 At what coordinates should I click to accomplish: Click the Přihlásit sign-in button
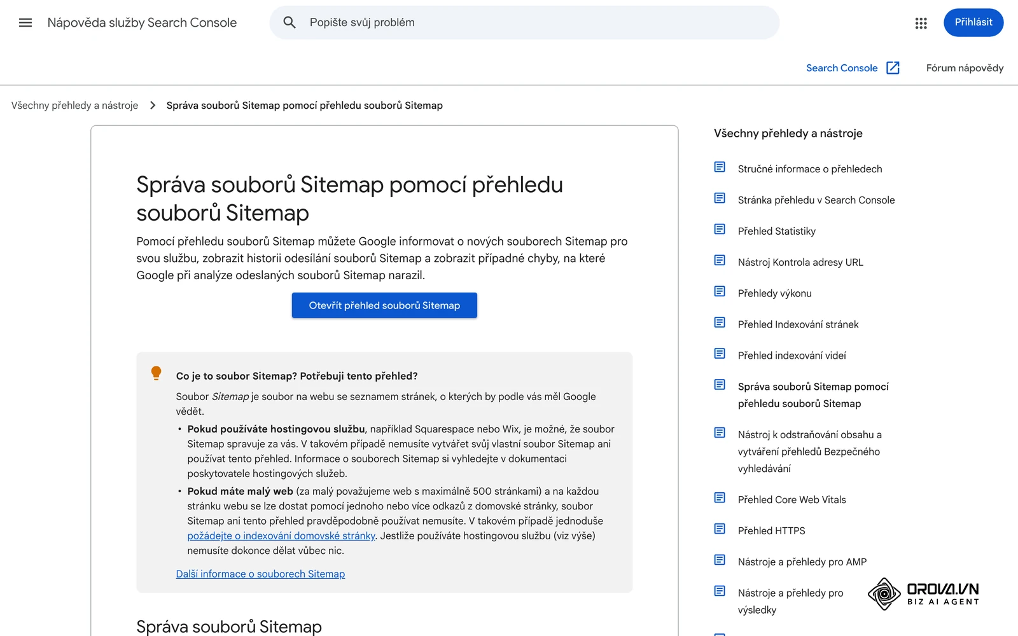click(x=973, y=23)
